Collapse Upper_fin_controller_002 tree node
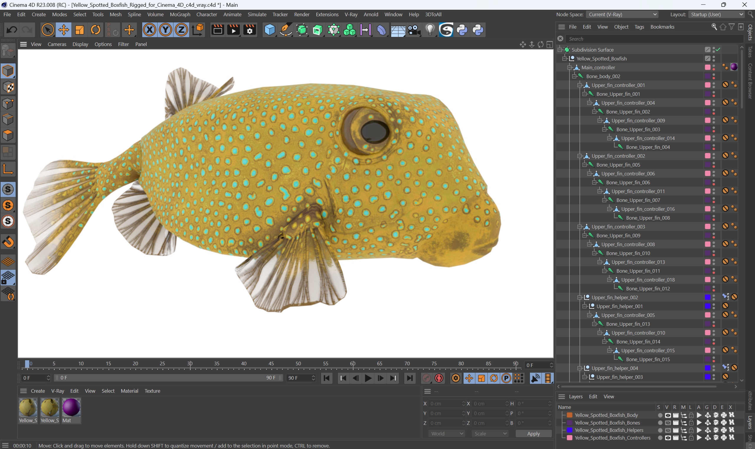755x449 pixels. pos(579,156)
